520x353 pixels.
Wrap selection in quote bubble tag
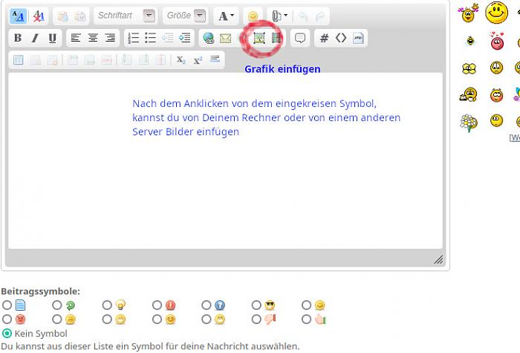[x=300, y=39]
